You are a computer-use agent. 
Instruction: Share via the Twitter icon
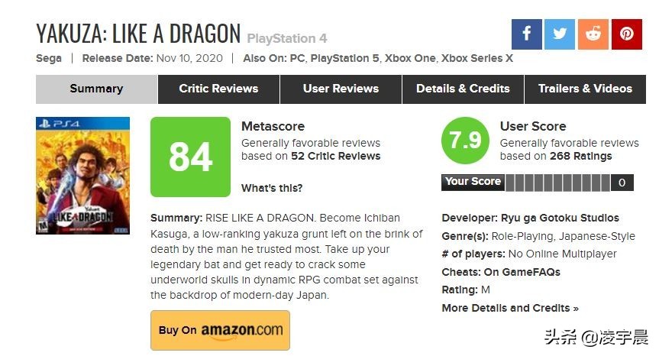click(560, 34)
